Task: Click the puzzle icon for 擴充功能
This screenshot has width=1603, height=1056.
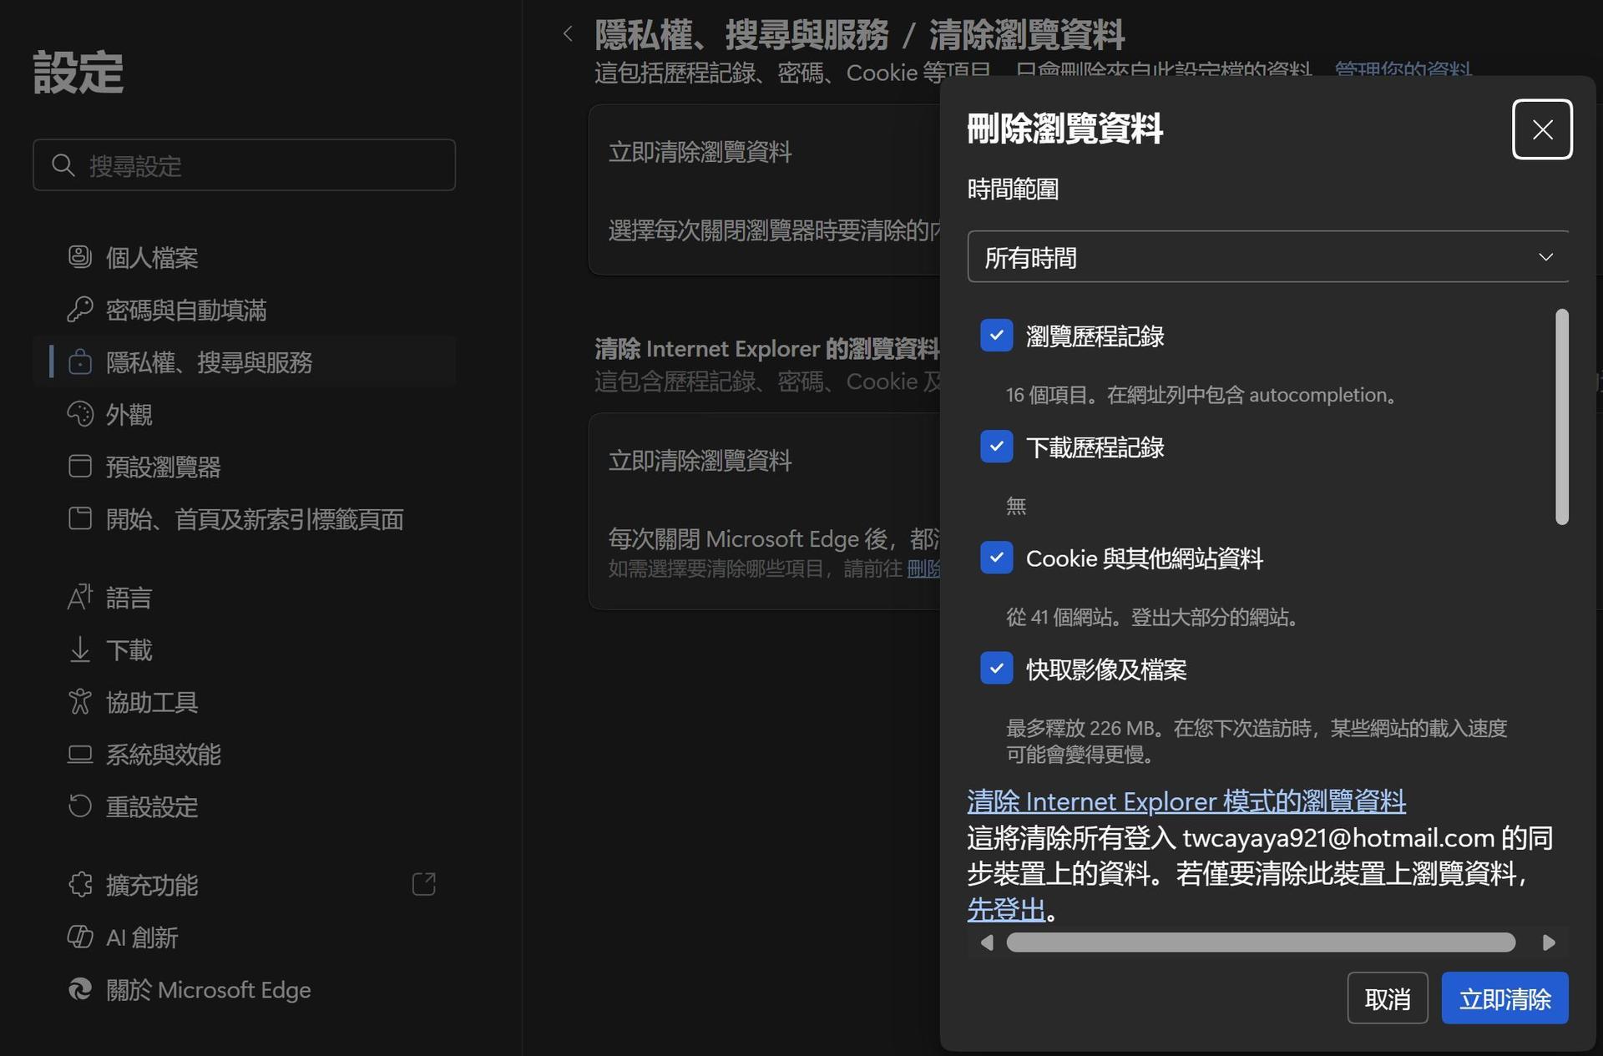Action: coord(79,884)
